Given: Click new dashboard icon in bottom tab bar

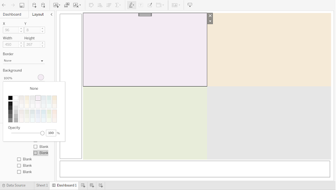Looking at the screenshot, I should pos(92,185).
